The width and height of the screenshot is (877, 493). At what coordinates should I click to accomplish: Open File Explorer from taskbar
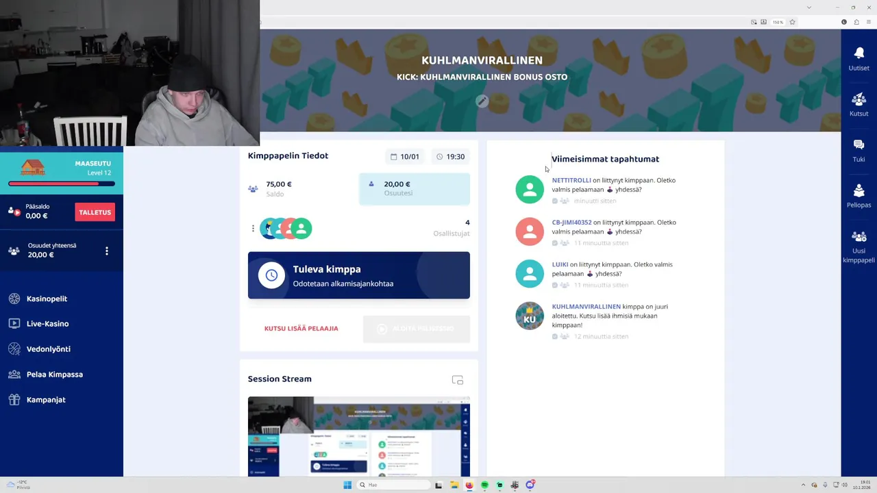(454, 485)
